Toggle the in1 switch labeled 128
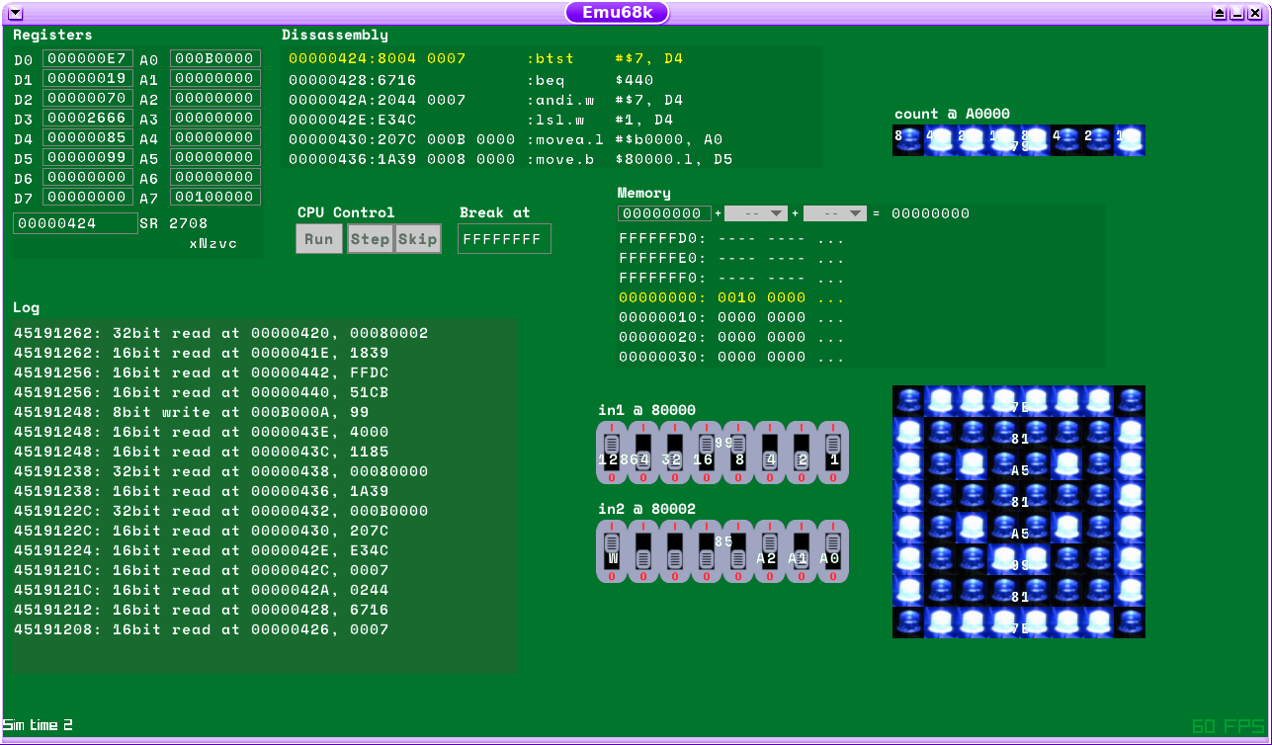Viewport: 1272px width, 745px height. coord(612,452)
